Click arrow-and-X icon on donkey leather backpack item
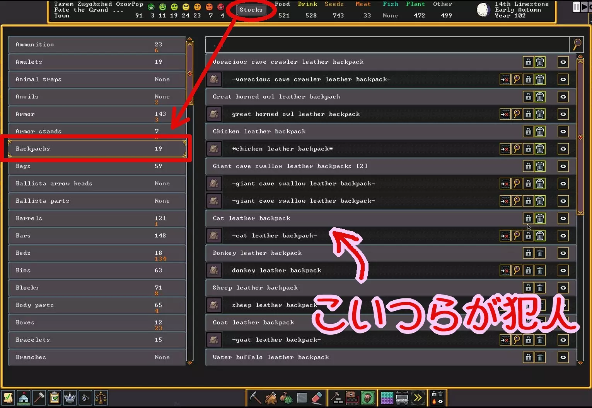The width and height of the screenshot is (592, 408). click(x=505, y=271)
